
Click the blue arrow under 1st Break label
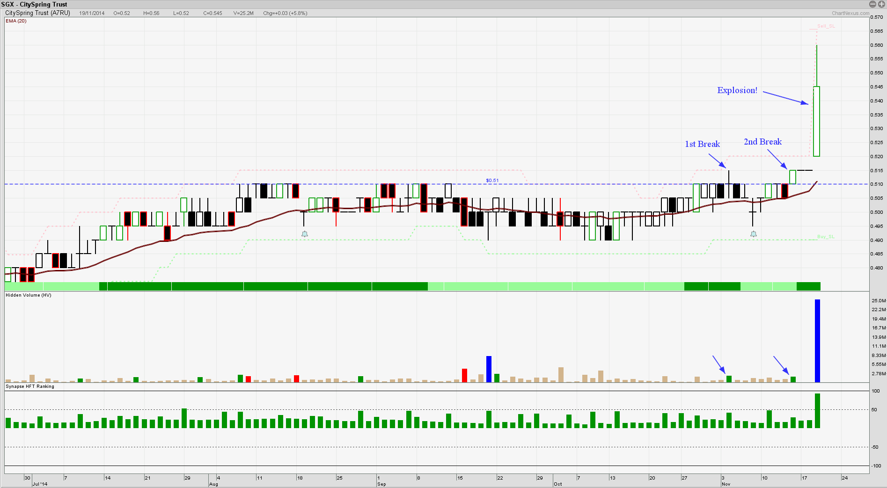click(x=717, y=160)
